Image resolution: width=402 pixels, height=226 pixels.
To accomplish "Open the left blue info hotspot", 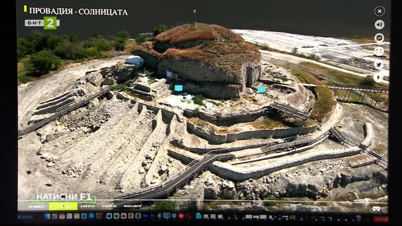I will pos(178,89).
